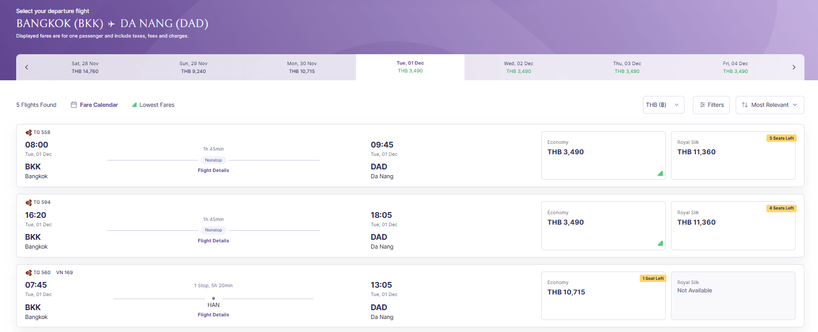Select the Sat, 28 Nov date tab
The image size is (818, 332).
(x=85, y=67)
